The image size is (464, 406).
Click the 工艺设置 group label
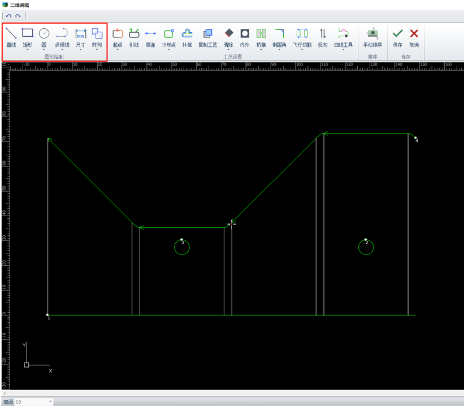[x=233, y=57]
